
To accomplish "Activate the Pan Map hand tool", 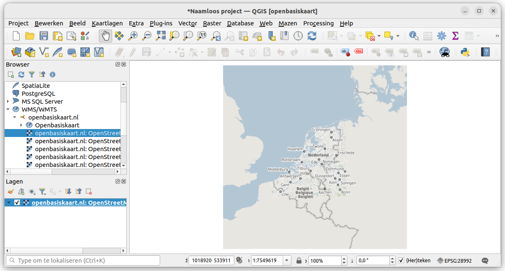I will click(x=106, y=36).
